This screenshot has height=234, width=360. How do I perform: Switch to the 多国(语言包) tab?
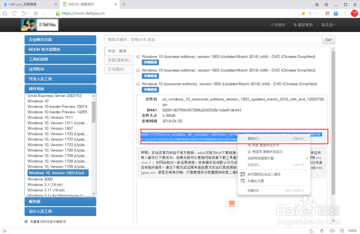tap(119, 60)
